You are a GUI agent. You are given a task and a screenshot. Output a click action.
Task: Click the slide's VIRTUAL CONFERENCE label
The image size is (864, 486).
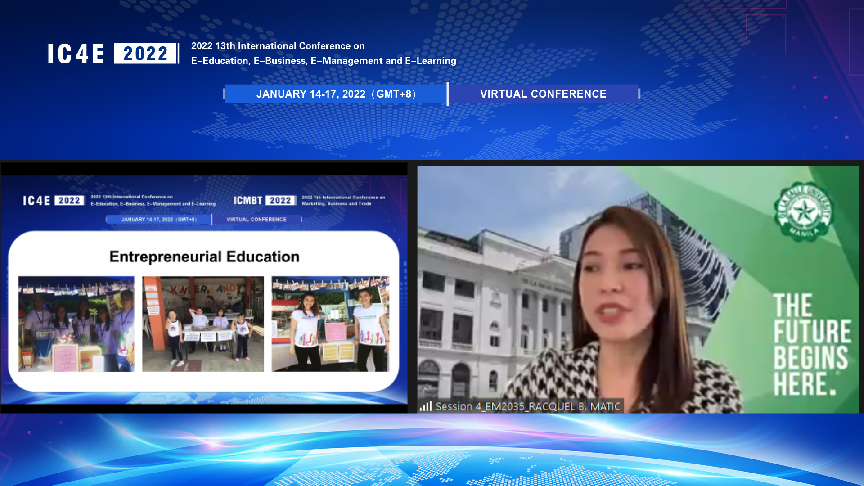pyautogui.click(x=256, y=220)
